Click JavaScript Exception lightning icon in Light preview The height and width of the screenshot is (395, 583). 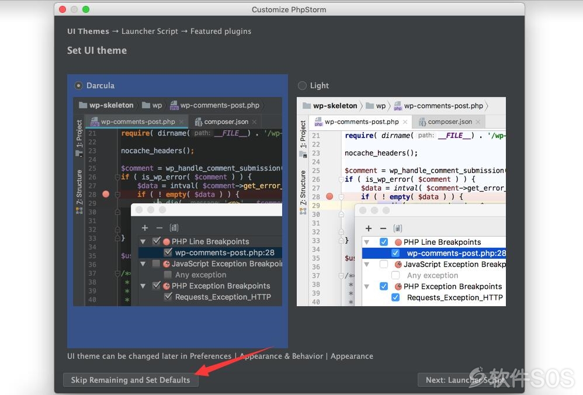point(398,265)
